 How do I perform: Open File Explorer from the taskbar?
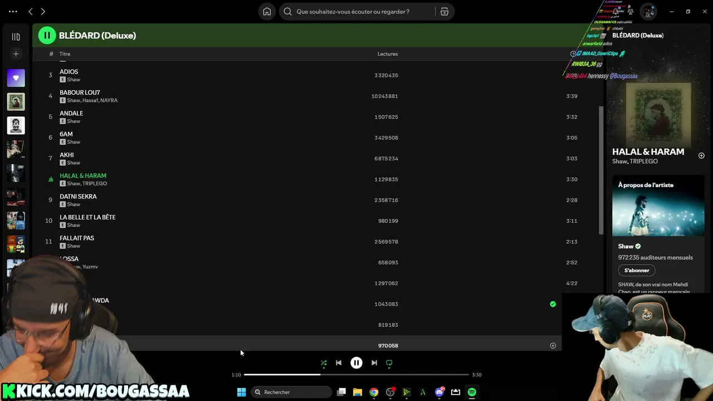pos(358,392)
